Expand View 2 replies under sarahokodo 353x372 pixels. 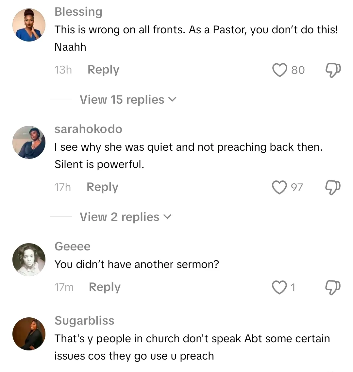point(126,217)
